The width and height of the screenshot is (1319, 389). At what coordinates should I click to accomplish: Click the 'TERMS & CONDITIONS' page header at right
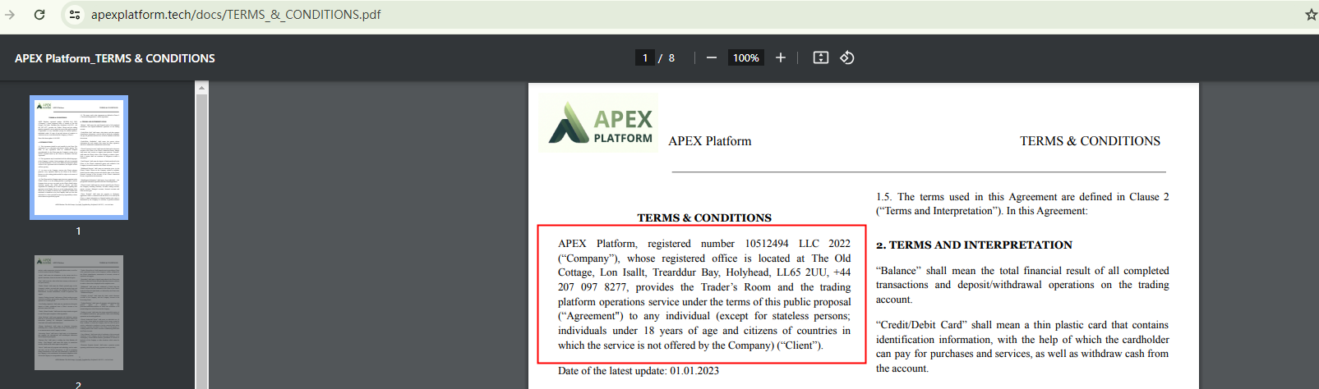[x=1091, y=141]
